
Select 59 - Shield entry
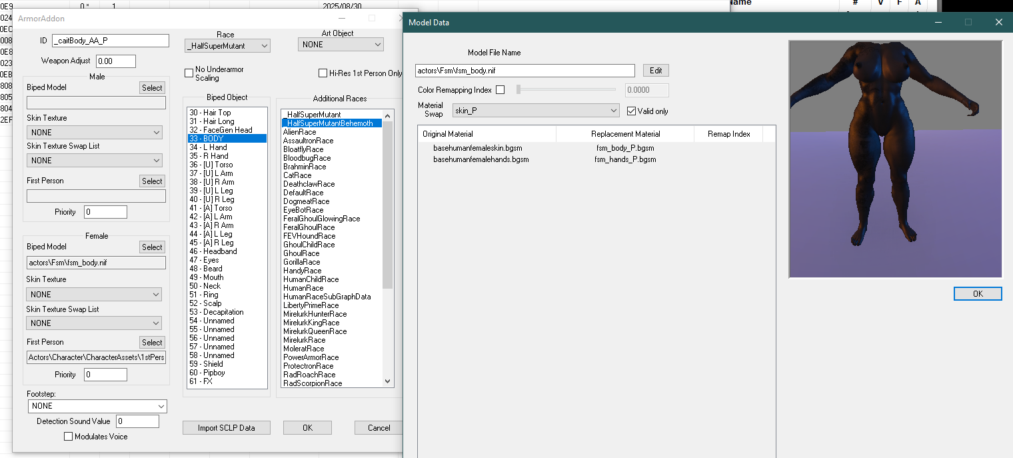(227, 364)
